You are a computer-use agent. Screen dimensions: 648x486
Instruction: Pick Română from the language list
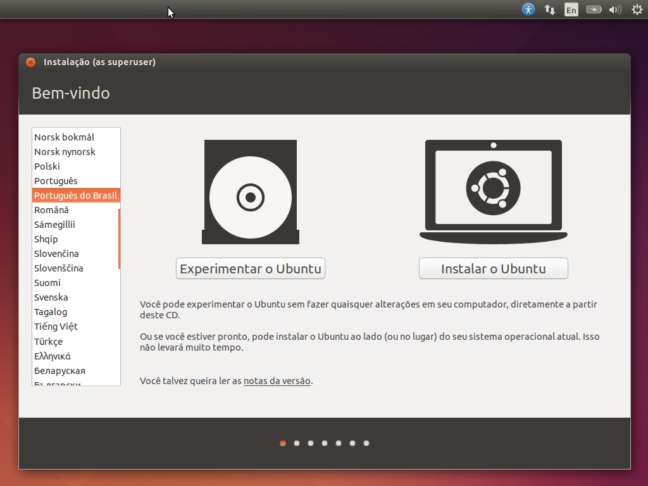(x=51, y=210)
